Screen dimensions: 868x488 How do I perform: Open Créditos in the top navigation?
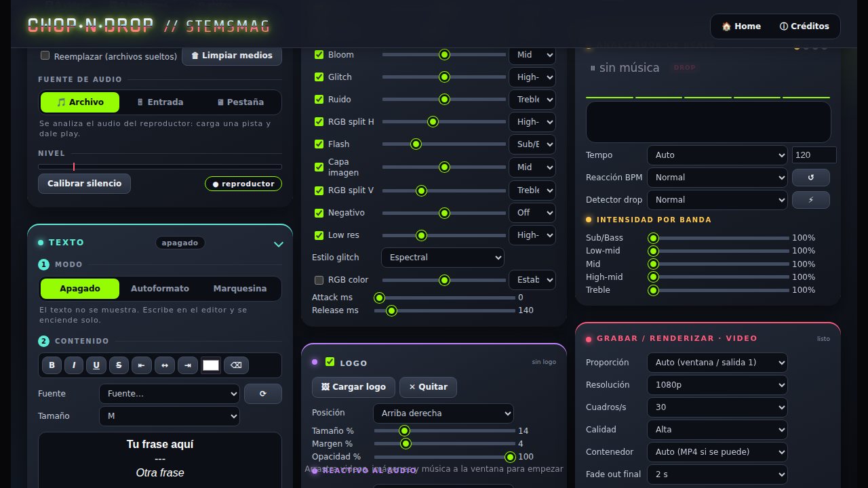click(804, 26)
